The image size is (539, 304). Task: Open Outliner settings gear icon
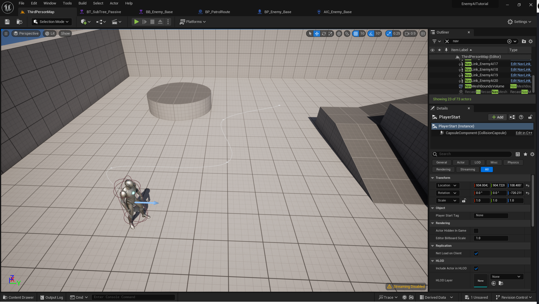531,41
